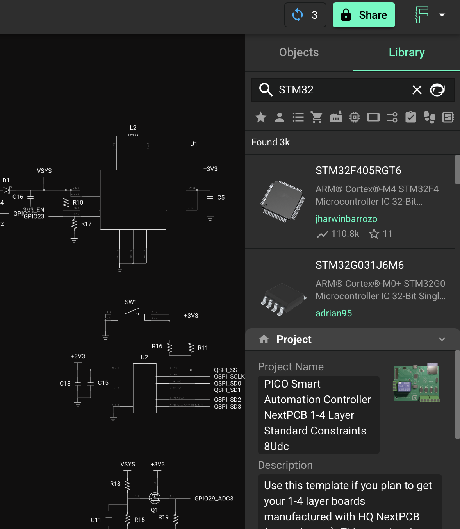Toggle the shopping cart filter

pyautogui.click(x=317, y=117)
